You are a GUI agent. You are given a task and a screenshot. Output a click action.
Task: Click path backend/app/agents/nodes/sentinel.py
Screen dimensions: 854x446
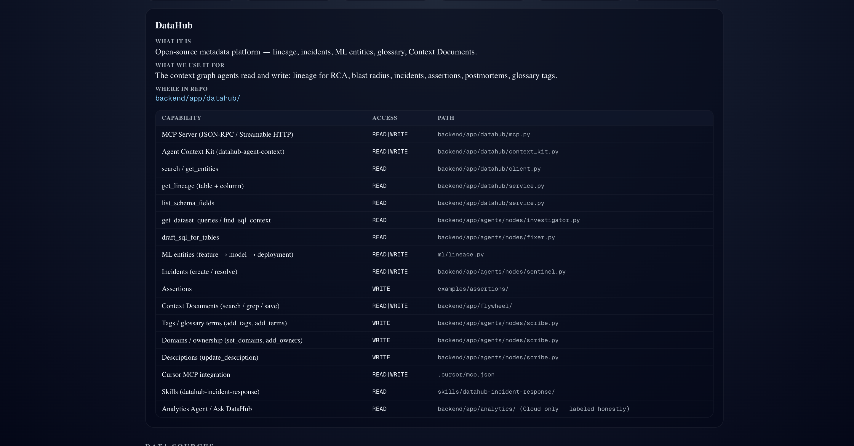(x=502, y=272)
